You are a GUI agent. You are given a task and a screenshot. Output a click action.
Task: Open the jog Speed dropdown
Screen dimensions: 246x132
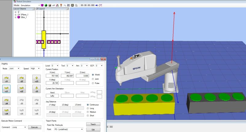(35, 69)
